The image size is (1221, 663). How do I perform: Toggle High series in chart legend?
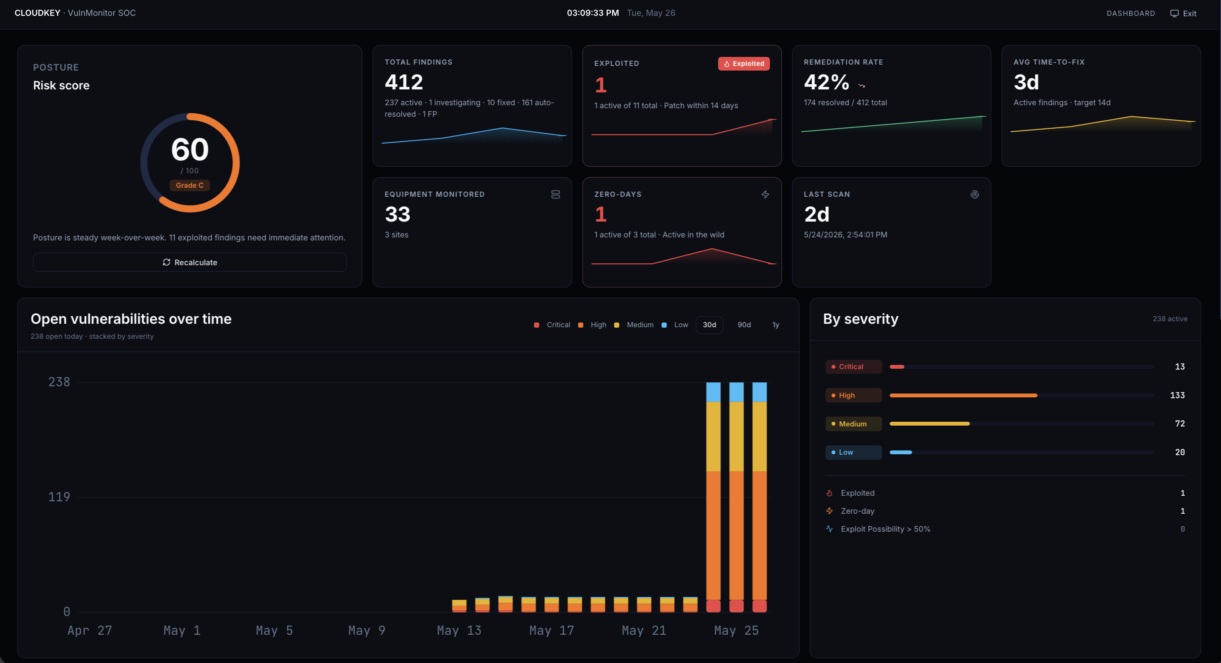click(592, 325)
